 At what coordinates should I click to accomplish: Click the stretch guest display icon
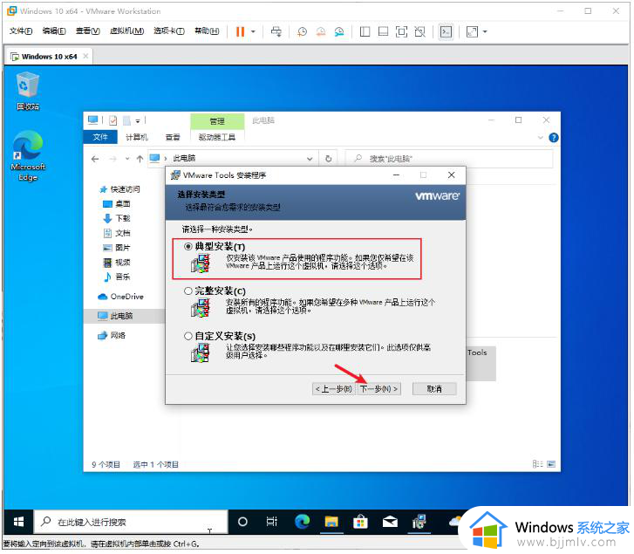point(473,31)
